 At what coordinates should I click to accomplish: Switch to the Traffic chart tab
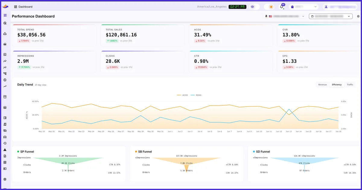pos(350,85)
